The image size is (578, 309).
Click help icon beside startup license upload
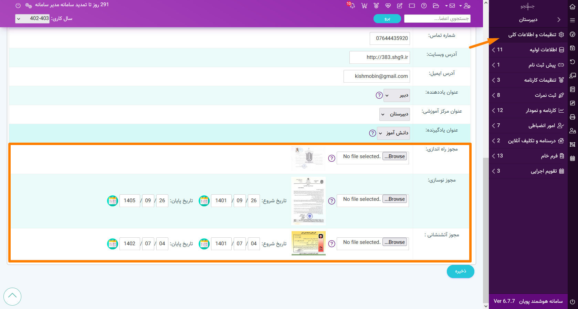click(332, 158)
